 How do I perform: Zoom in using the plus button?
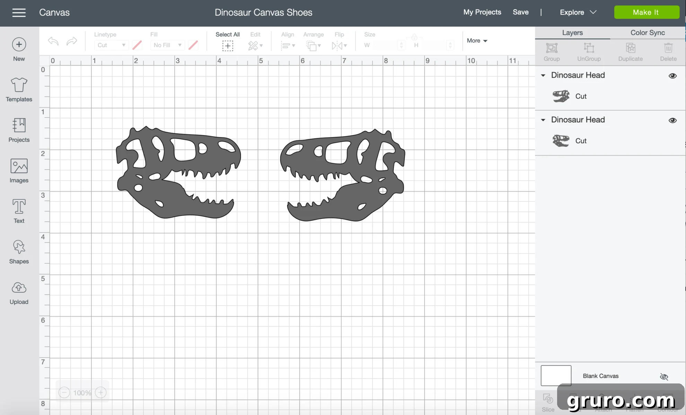(101, 392)
